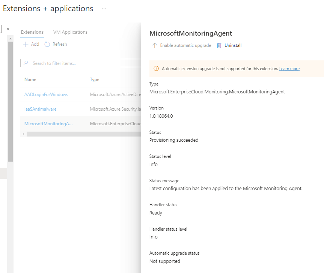Click the orange info icon in banner
The image size is (324, 273).
(x=156, y=69)
